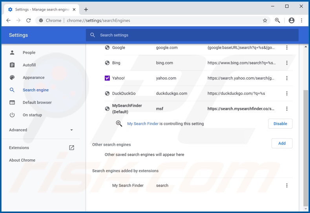Click the Appearance palette icon
Image resolution: width=310 pixels, height=213 pixels.
point(12,78)
